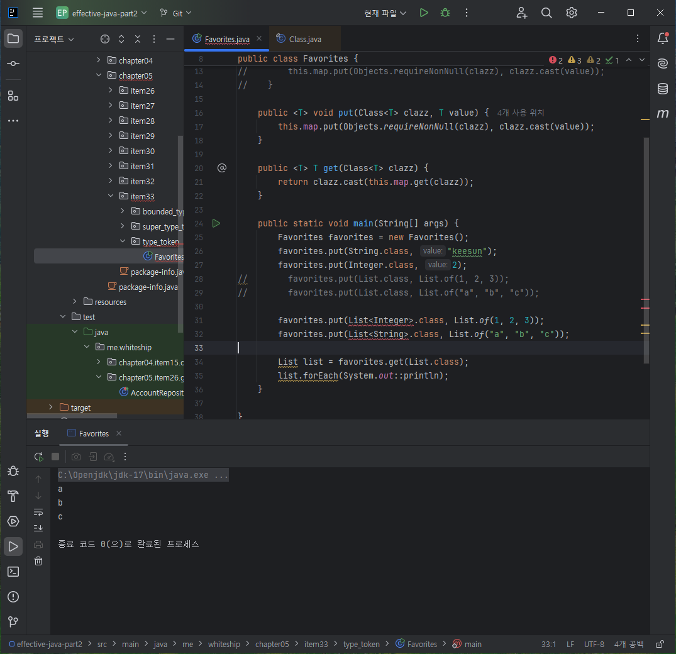The image size is (676, 654).
Task: Click the run gutter arrow beside main
Action: [216, 223]
